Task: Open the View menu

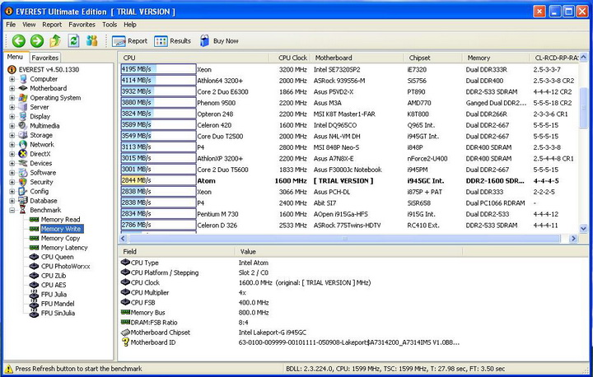Action: pyautogui.click(x=29, y=25)
